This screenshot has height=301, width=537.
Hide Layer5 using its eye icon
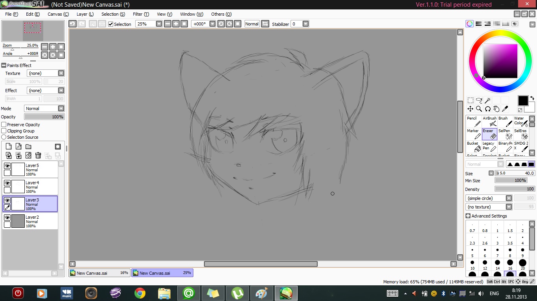tap(7, 166)
